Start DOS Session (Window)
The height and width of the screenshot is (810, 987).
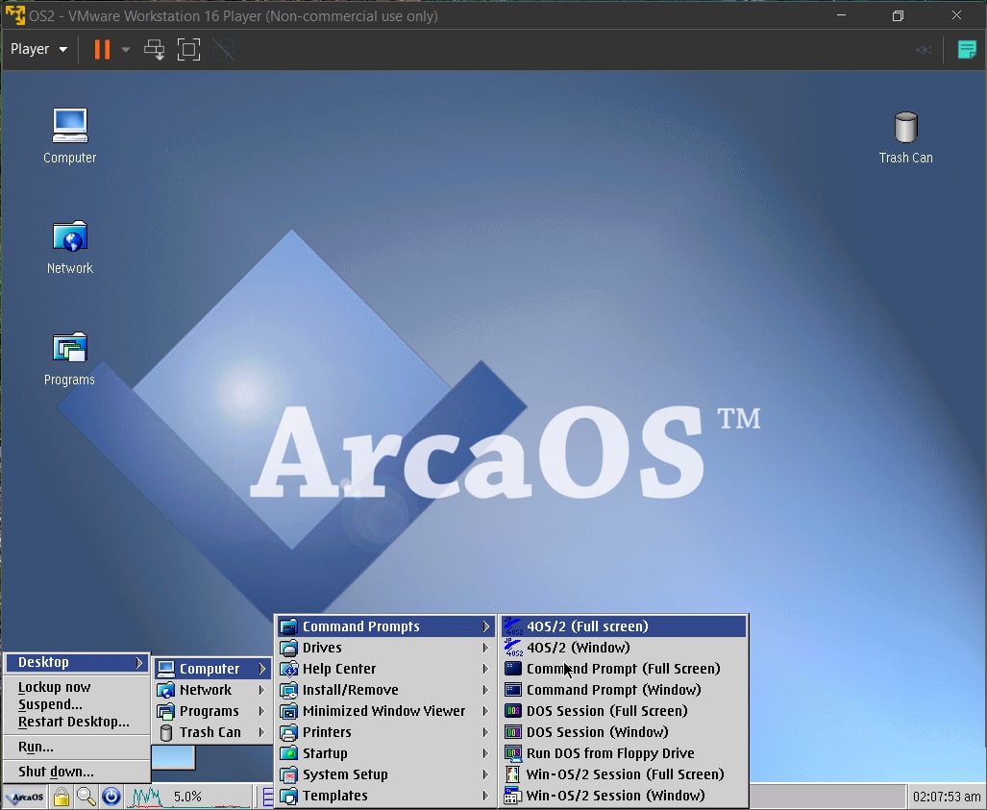(x=624, y=732)
